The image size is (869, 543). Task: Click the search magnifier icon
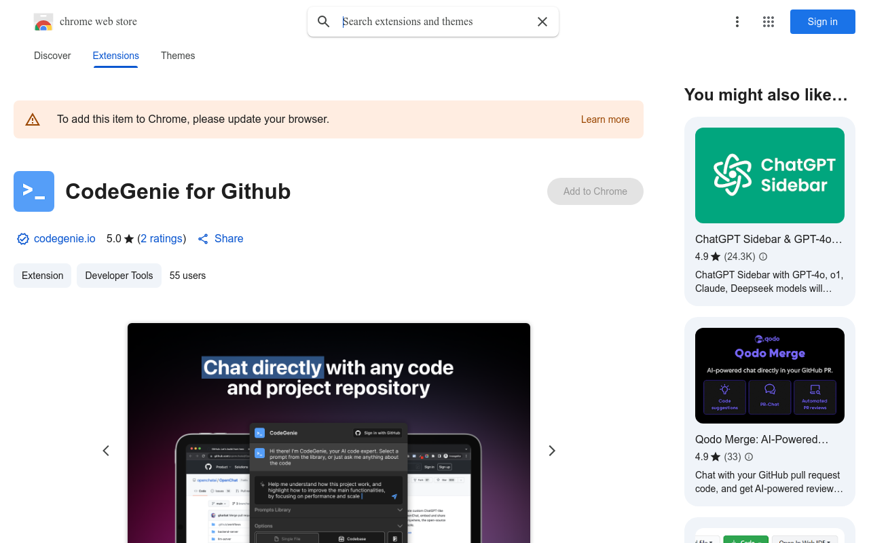pyautogui.click(x=324, y=22)
